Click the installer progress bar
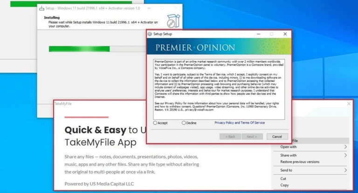The width and height of the screenshot is (358, 193). (97, 49)
